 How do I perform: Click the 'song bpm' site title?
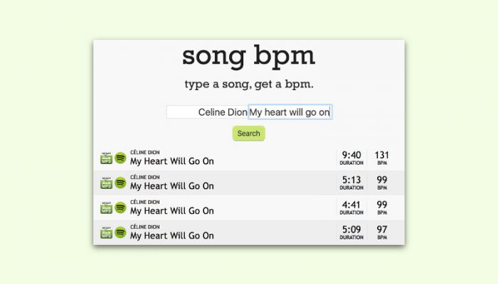(248, 56)
